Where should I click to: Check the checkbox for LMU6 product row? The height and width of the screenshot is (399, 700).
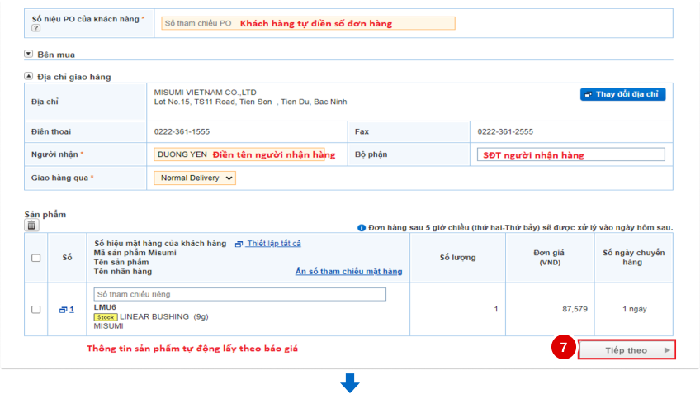point(35,310)
